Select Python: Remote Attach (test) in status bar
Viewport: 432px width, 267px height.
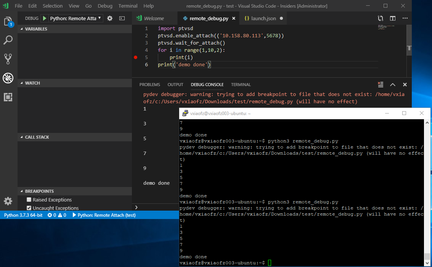(107, 214)
